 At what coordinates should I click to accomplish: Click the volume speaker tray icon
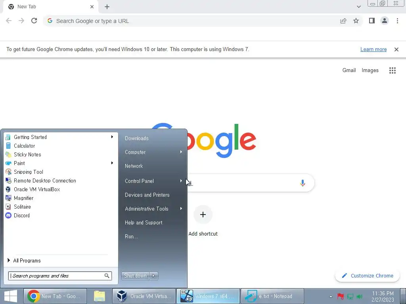(359, 296)
